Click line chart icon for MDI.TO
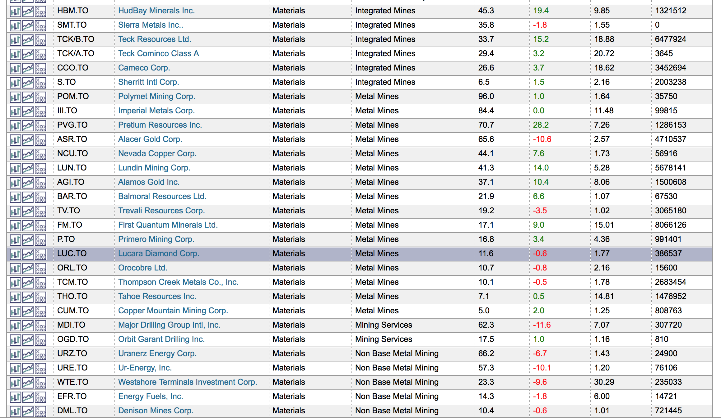The image size is (721, 418). pyautogui.click(x=28, y=326)
